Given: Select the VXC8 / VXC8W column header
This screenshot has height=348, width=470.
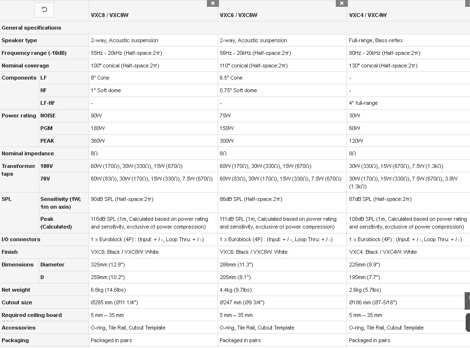Looking at the screenshot, I should (110, 15).
